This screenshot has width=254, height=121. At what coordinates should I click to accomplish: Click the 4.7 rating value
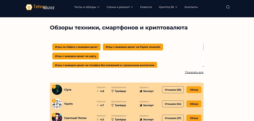(x=102, y=106)
